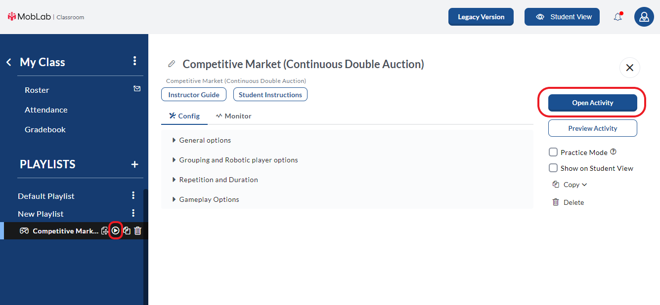
Task: Click the duplicate icon in playlist row
Action: click(x=127, y=230)
